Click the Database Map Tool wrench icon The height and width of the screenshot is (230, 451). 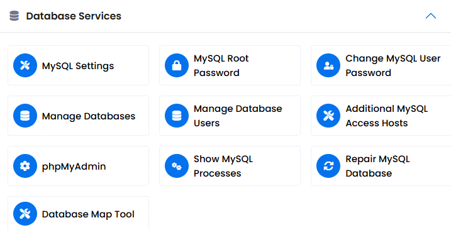click(25, 214)
